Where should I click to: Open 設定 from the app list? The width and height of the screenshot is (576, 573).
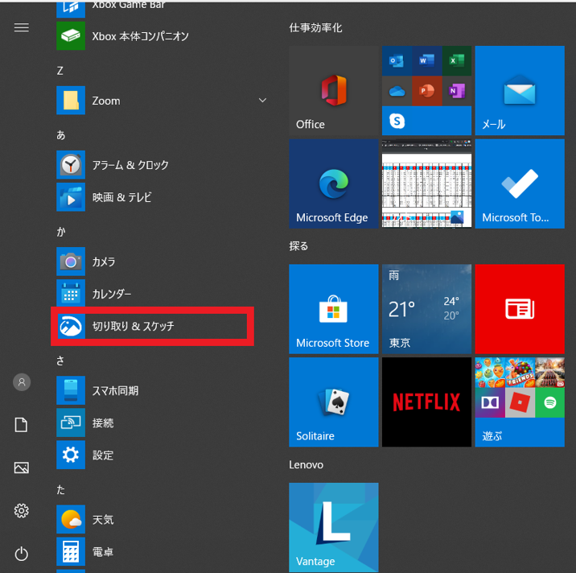pyautogui.click(x=162, y=455)
